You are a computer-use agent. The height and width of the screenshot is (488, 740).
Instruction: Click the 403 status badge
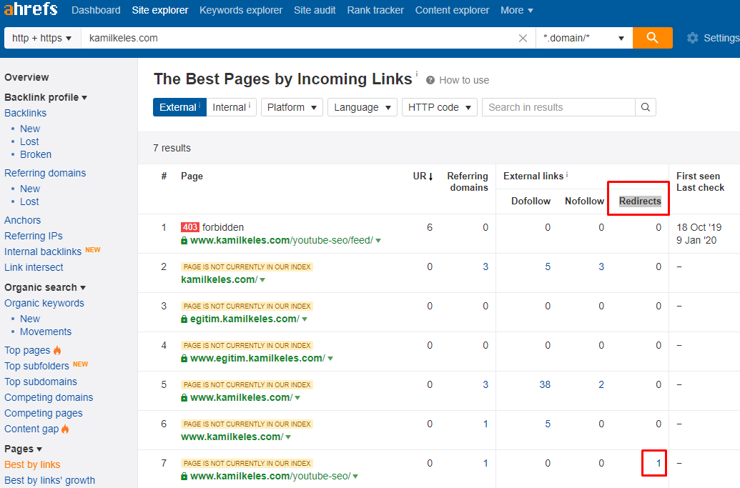pos(189,227)
